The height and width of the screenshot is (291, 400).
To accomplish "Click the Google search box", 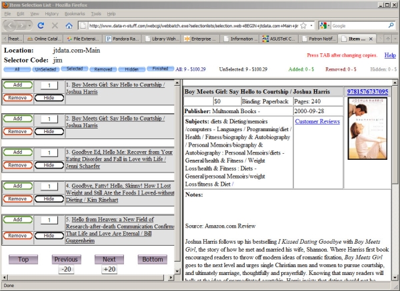I will click(359, 25).
